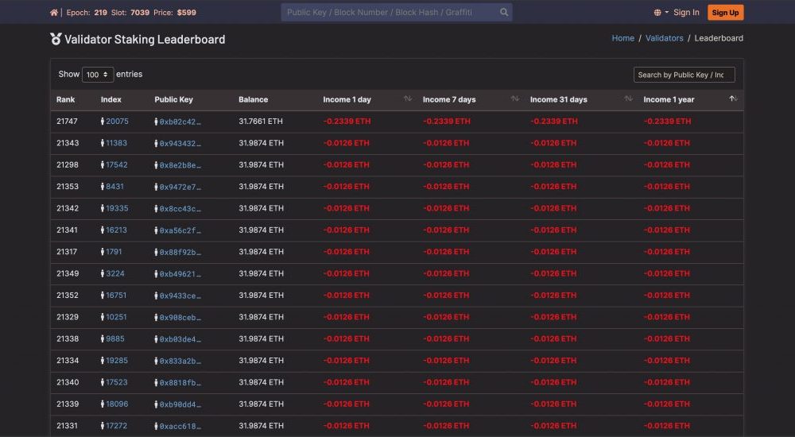Viewport: 795px width, 437px height.
Task: Open public key 0x8818fb
Action: 180,383
